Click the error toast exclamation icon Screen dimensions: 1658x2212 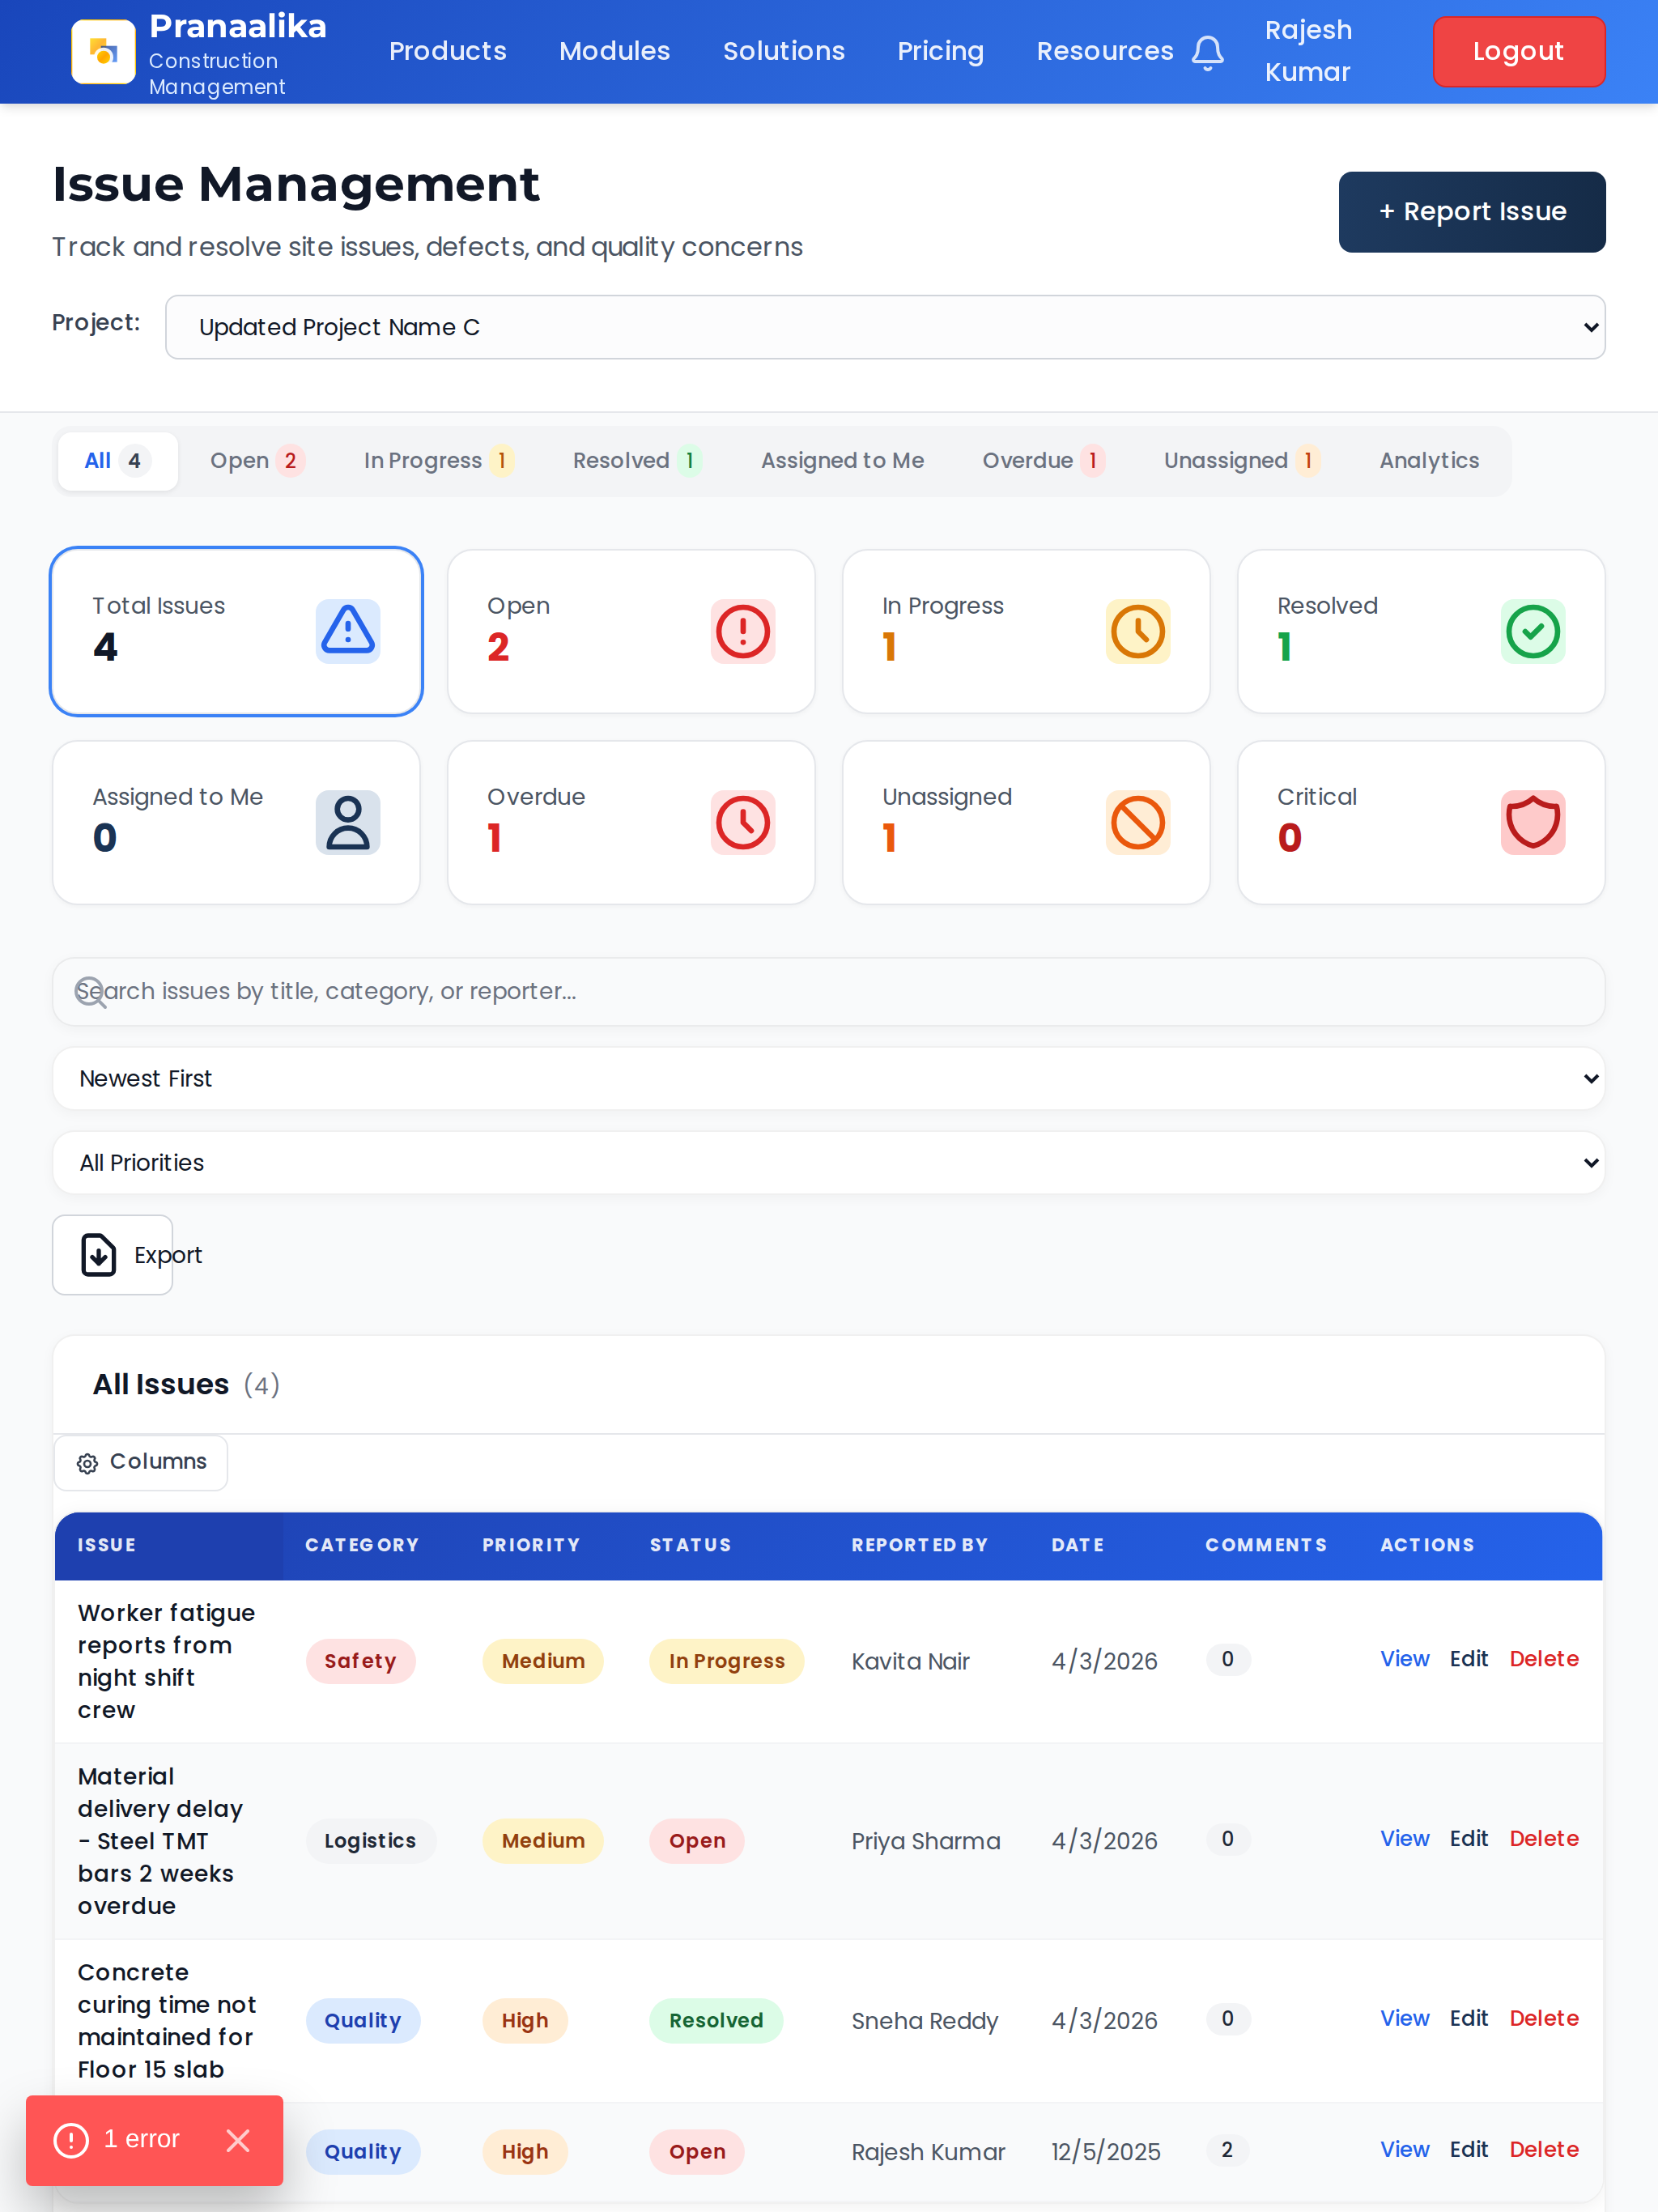tap(71, 2140)
